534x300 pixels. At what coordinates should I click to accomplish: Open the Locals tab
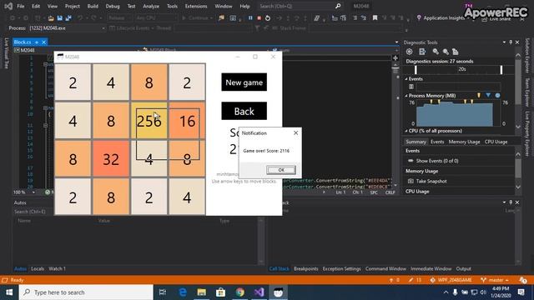(x=38, y=268)
